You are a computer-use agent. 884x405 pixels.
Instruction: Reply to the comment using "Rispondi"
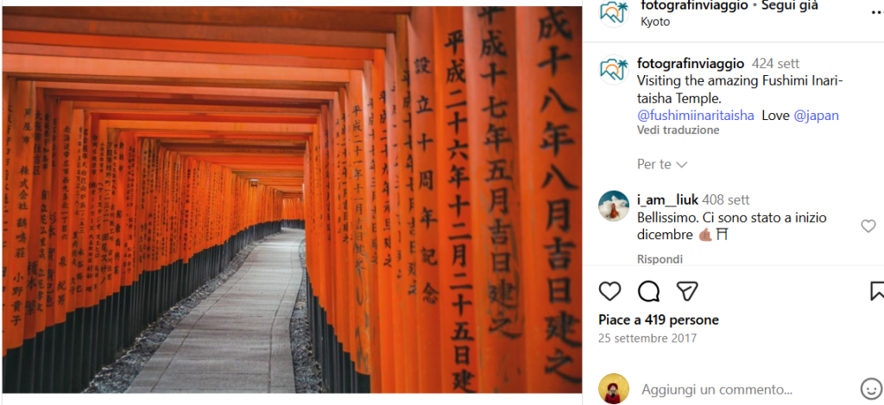pyautogui.click(x=660, y=259)
